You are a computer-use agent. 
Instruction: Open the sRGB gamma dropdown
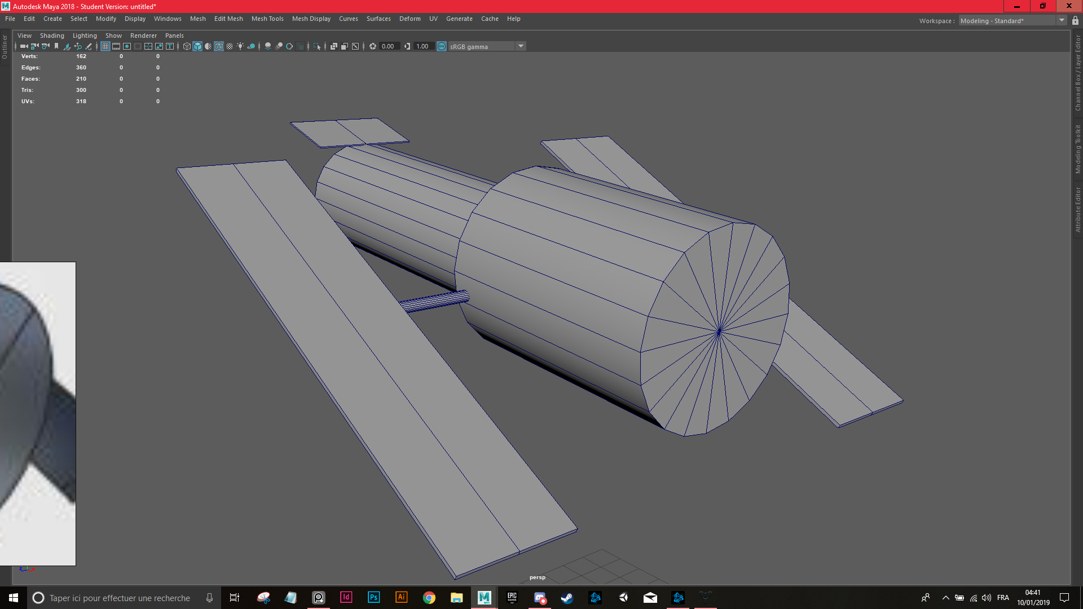point(521,46)
